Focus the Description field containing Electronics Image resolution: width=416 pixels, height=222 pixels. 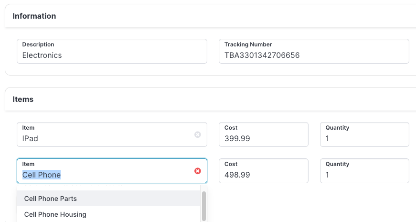pyautogui.click(x=112, y=51)
